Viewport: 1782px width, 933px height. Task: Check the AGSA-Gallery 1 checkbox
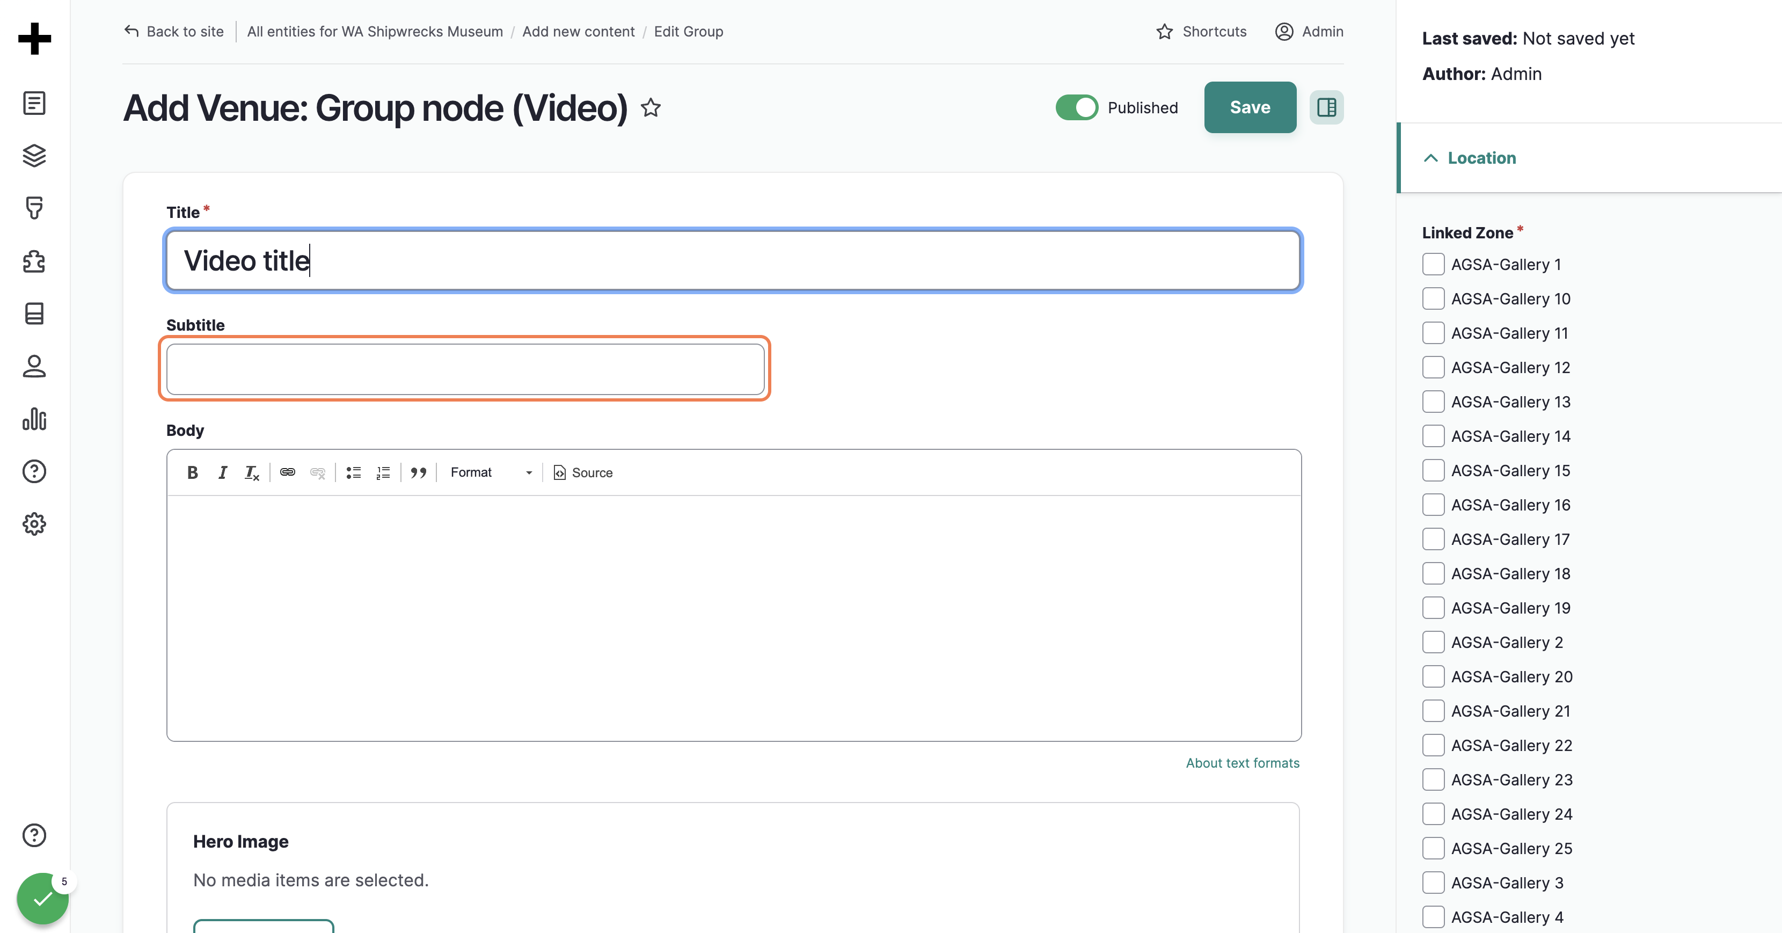(x=1433, y=264)
